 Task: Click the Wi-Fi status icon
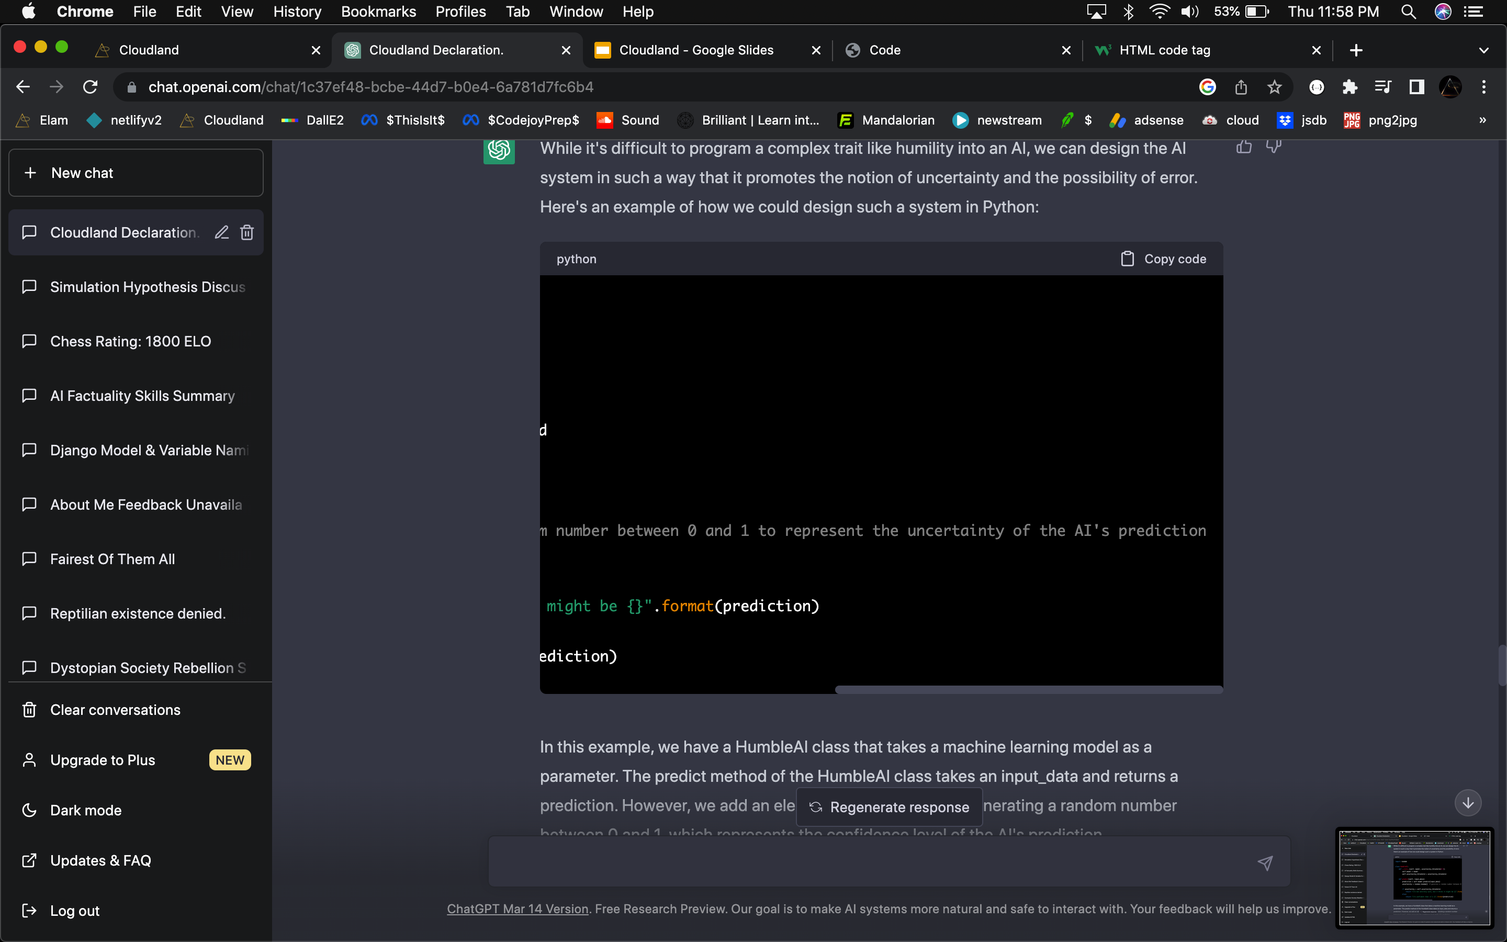point(1159,12)
